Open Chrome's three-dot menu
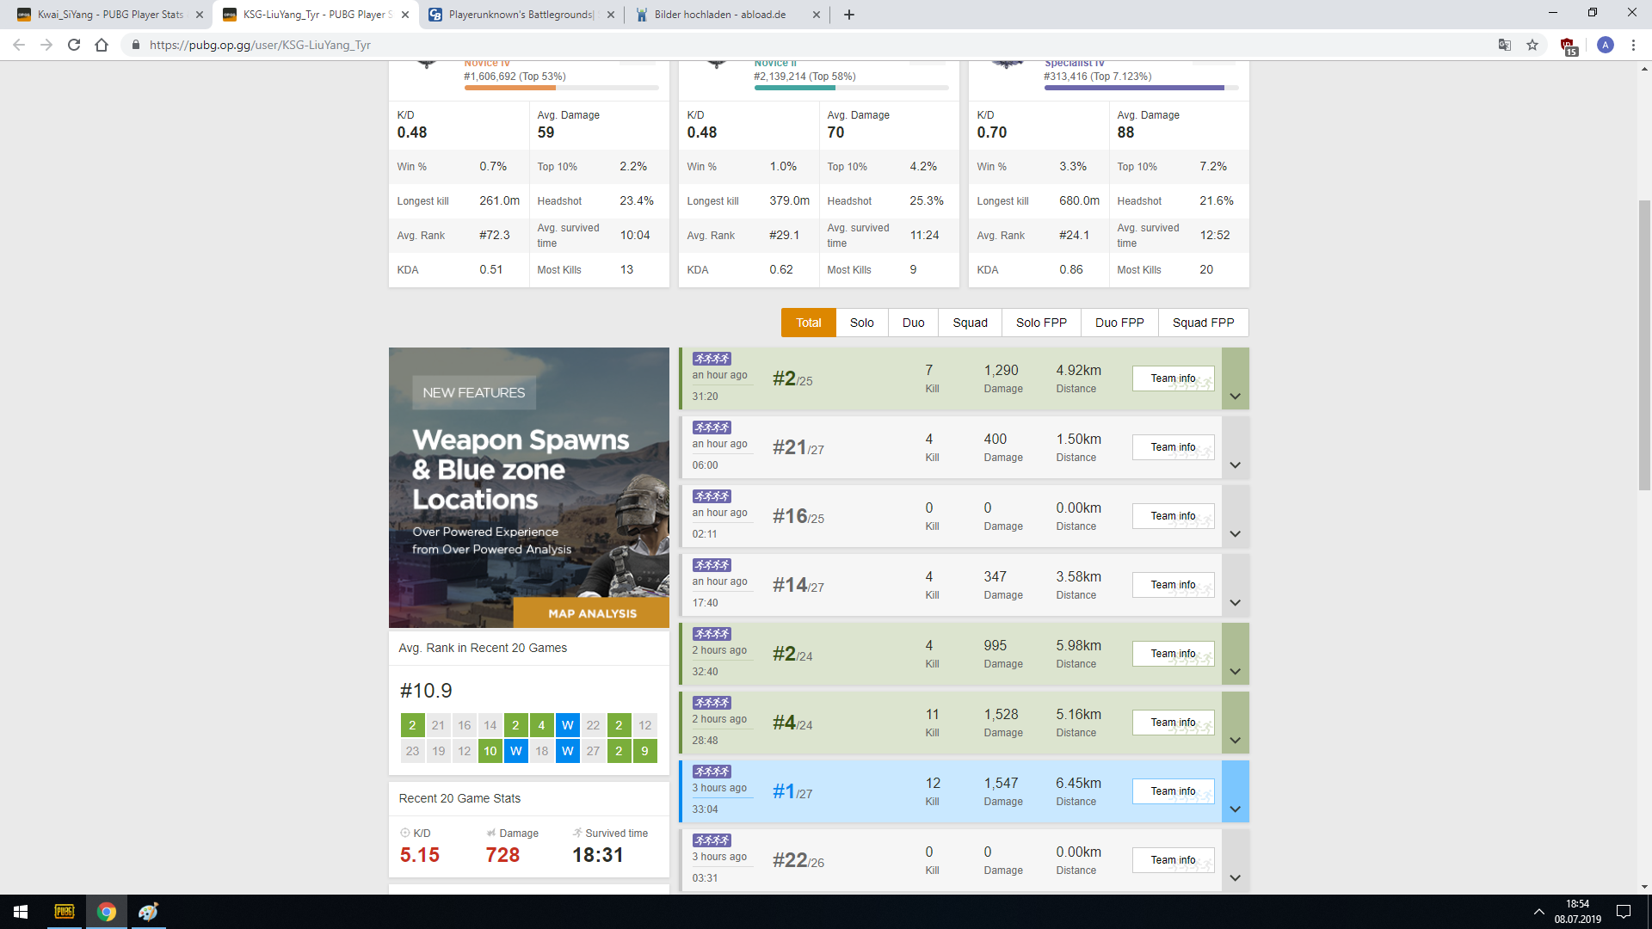Screen dimensions: 1652x929 pyautogui.click(x=1633, y=45)
